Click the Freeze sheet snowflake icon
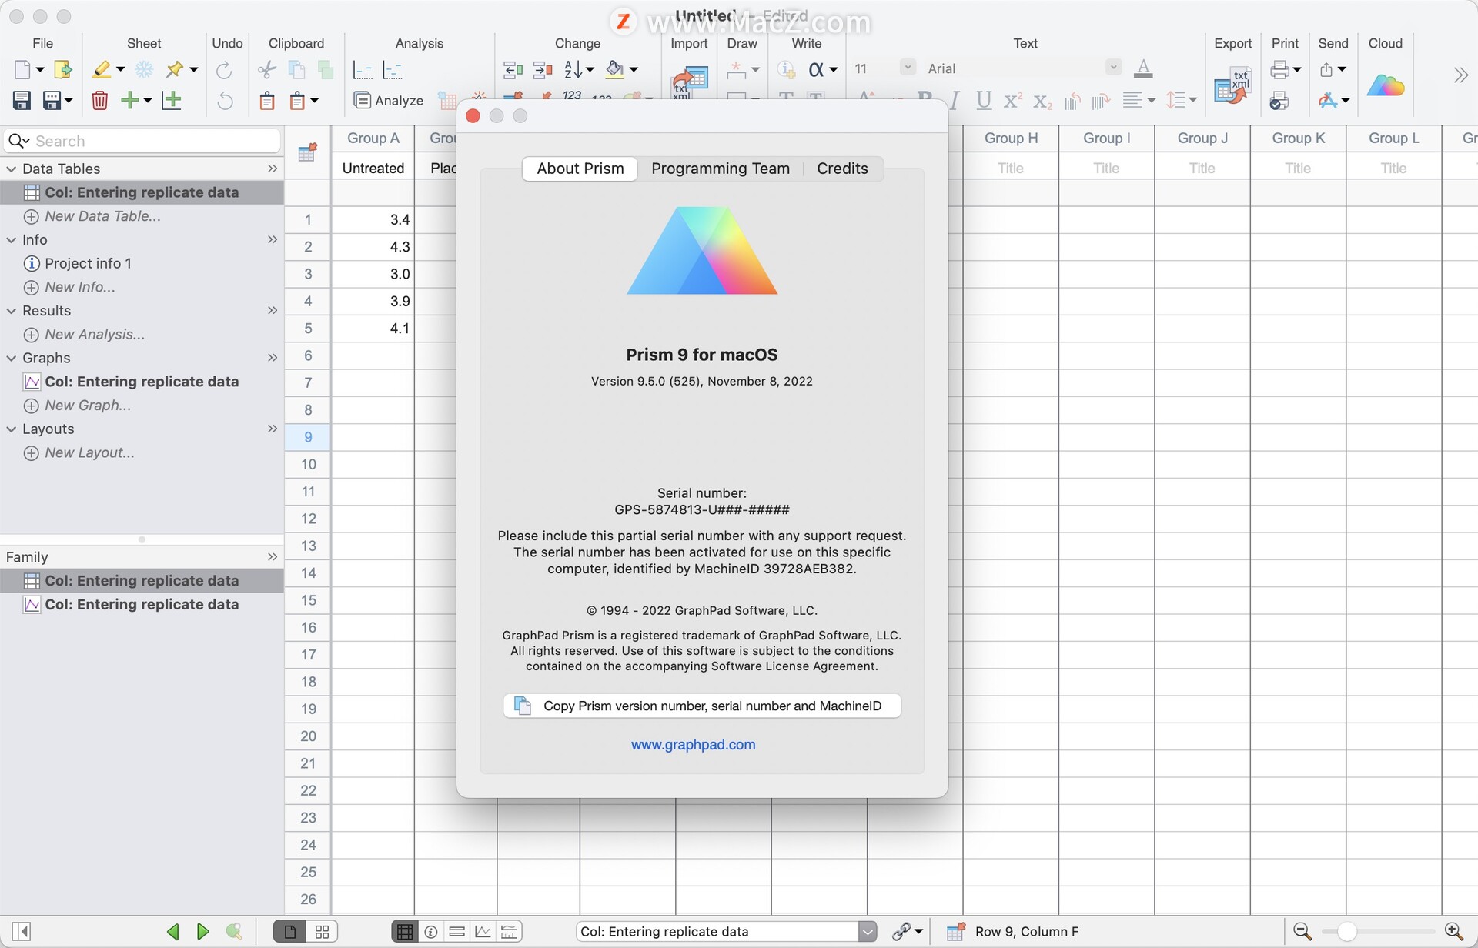Viewport: 1478px width, 948px height. pyautogui.click(x=144, y=68)
